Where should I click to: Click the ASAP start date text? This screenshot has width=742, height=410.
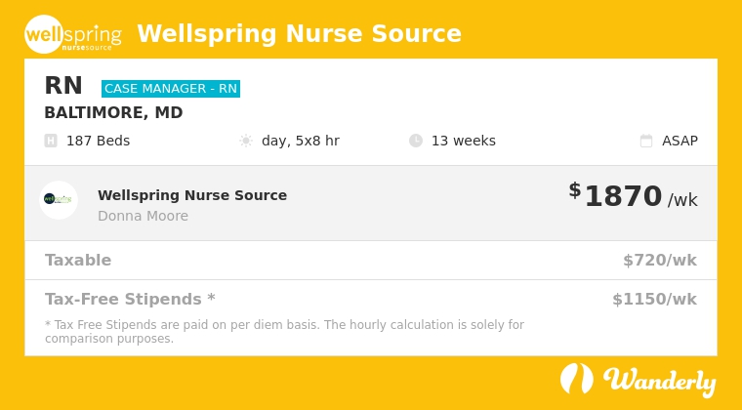coord(680,141)
